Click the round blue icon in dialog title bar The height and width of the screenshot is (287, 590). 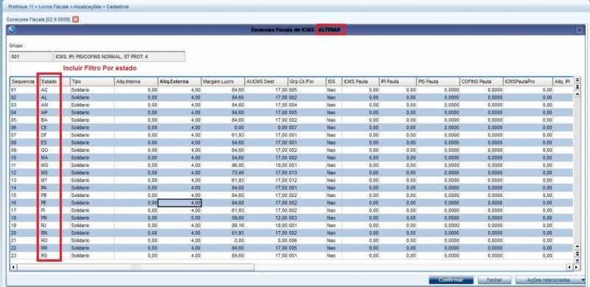click(12, 30)
